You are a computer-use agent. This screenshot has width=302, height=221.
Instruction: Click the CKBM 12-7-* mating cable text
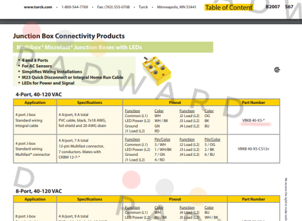point(69,157)
